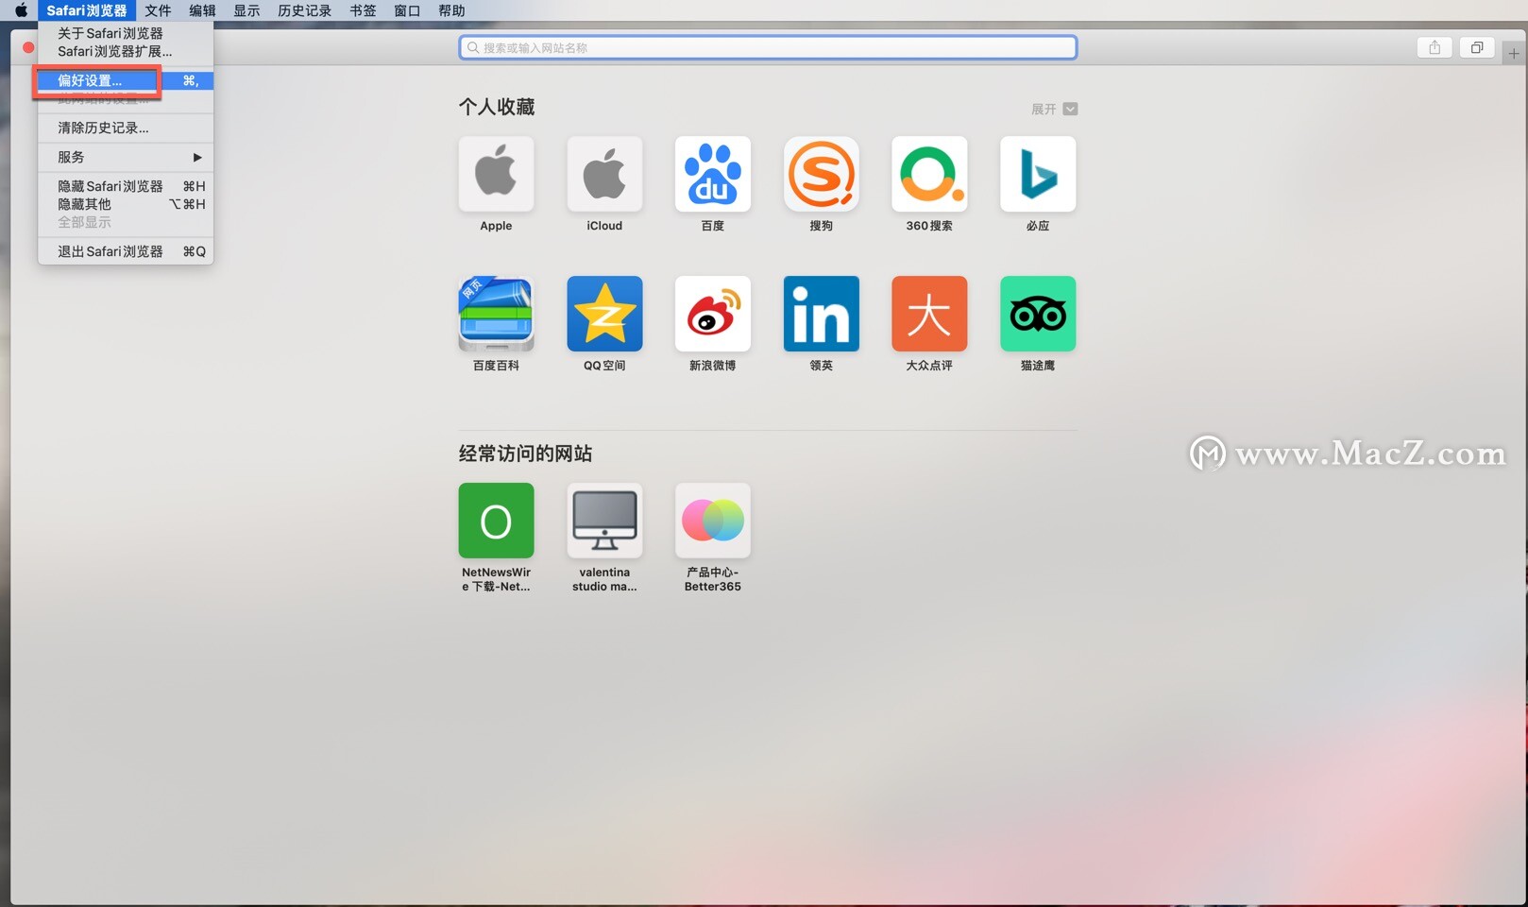Open the 帮助 menu in menu bar
The width and height of the screenshot is (1528, 907).
[451, 10]
